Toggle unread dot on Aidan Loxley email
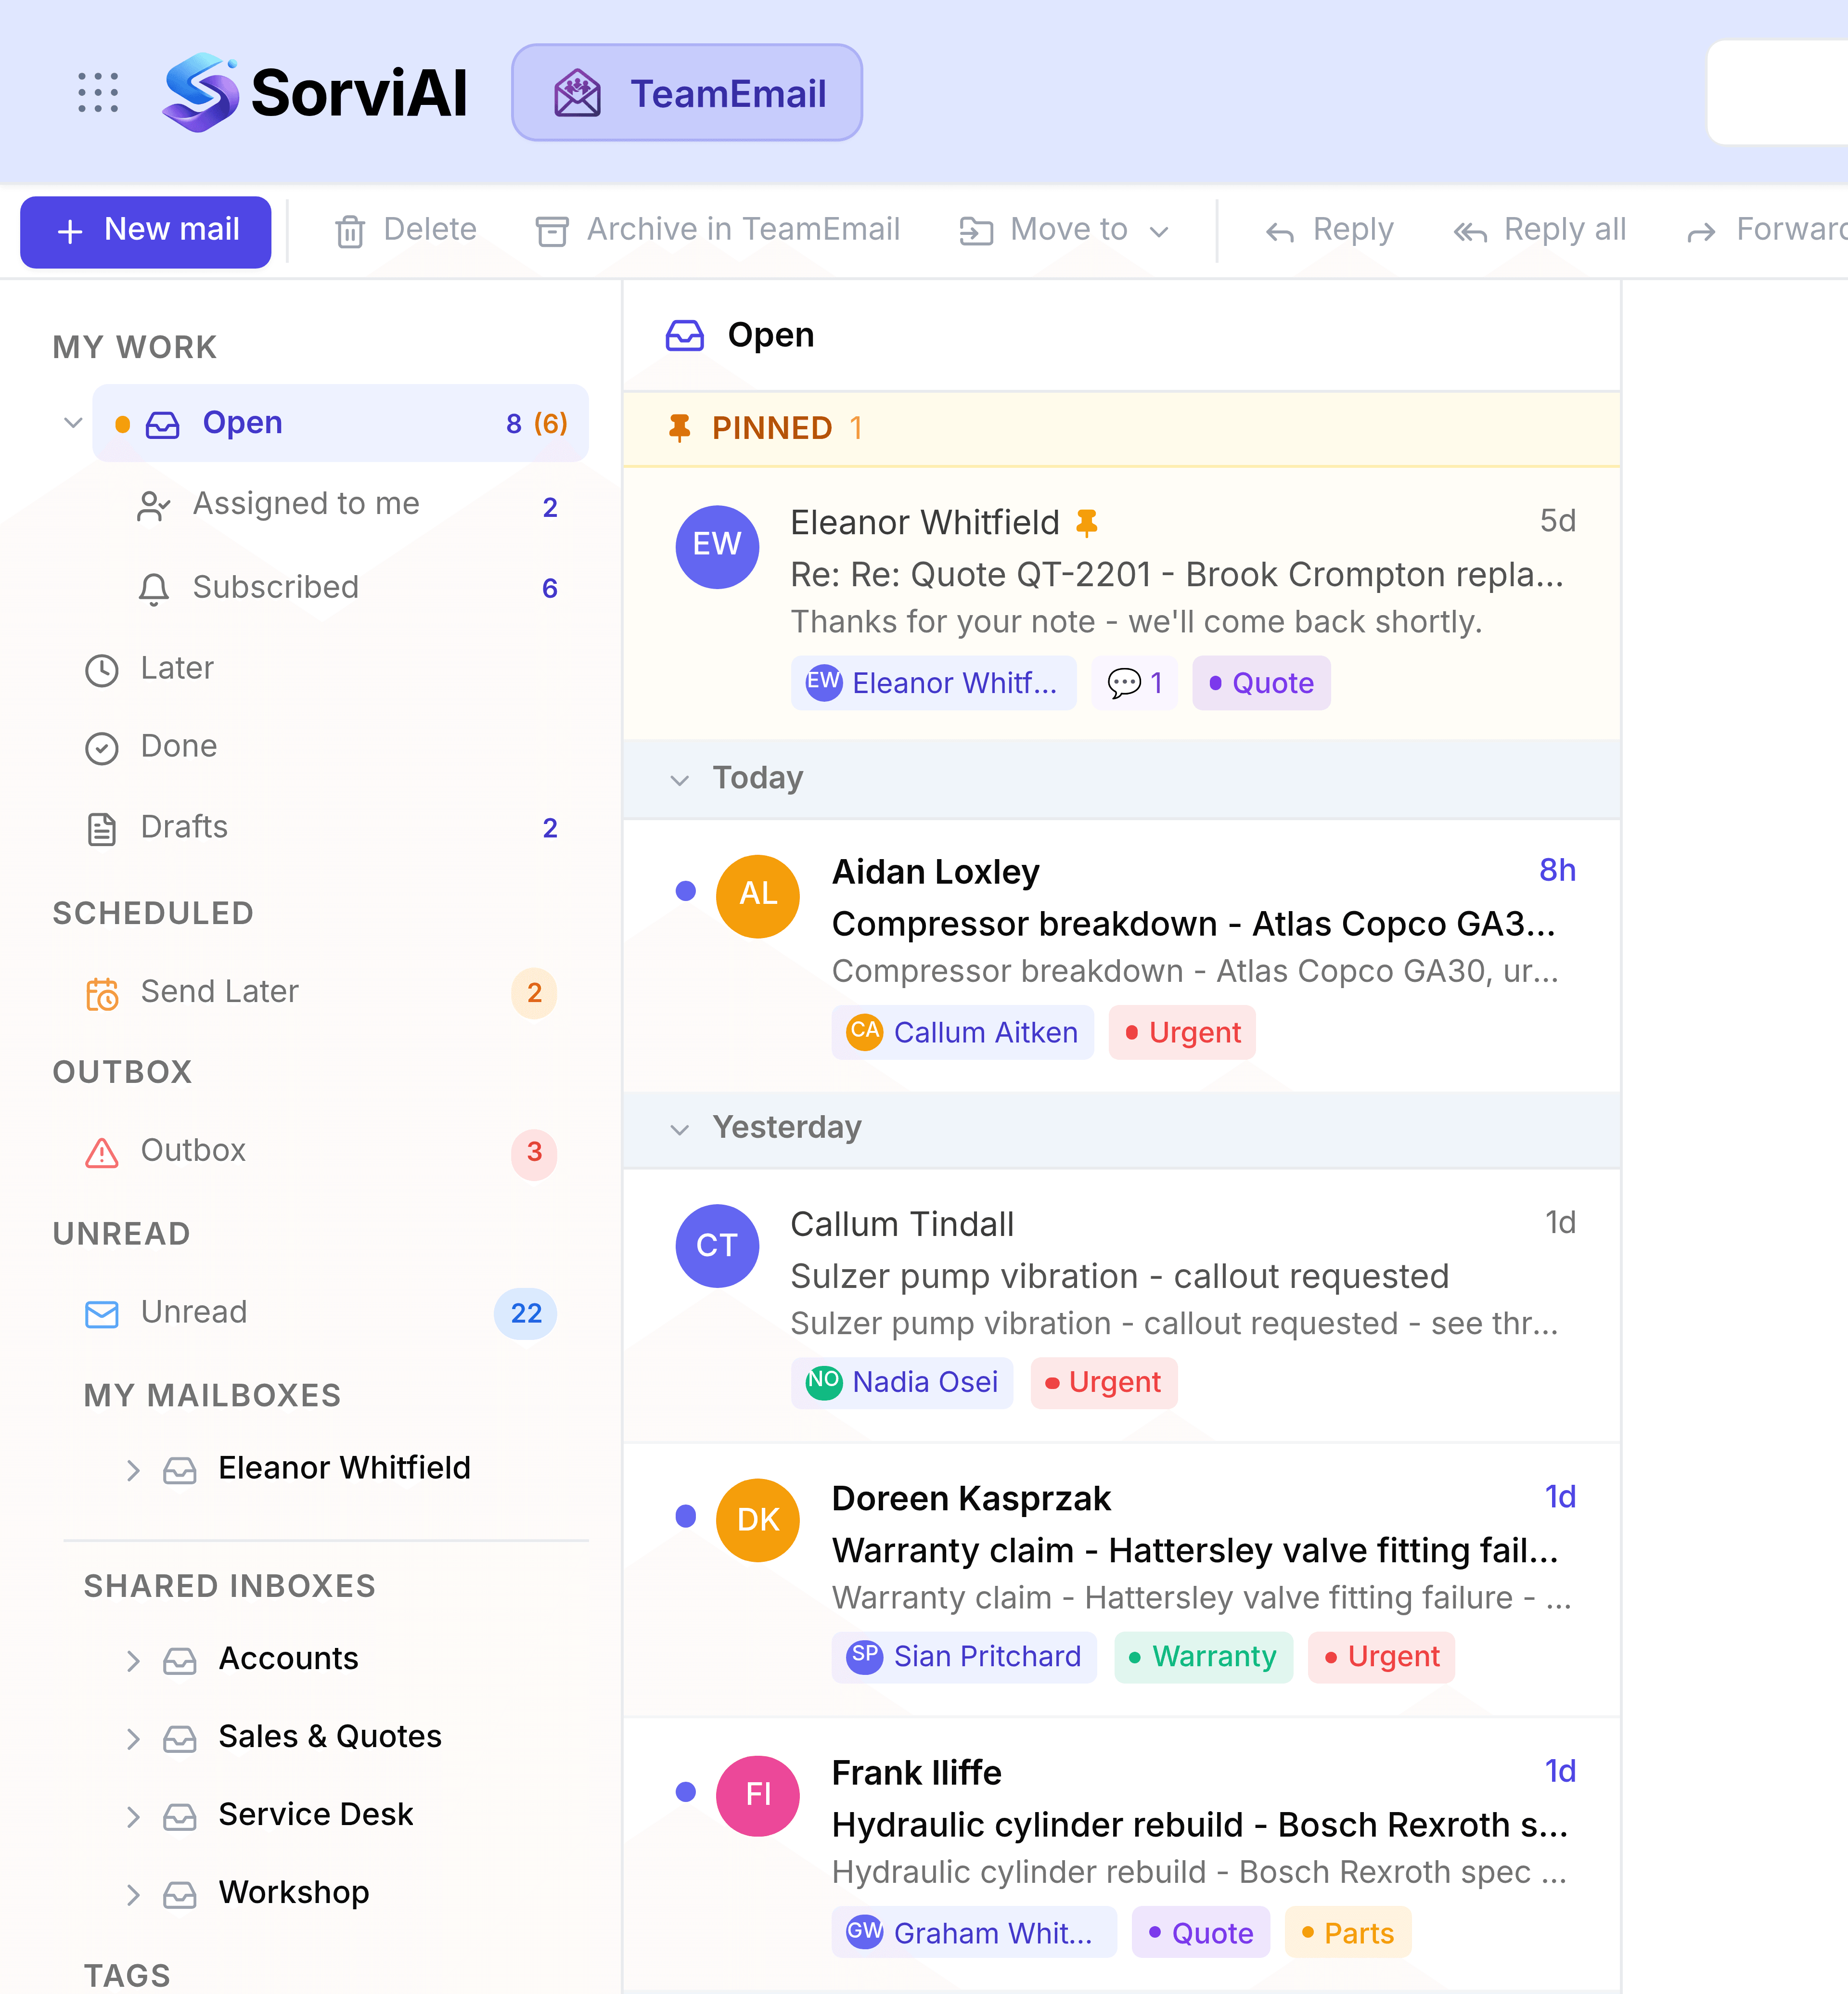The height and width of the screenshot is (1994, 1848). point(685,890)
